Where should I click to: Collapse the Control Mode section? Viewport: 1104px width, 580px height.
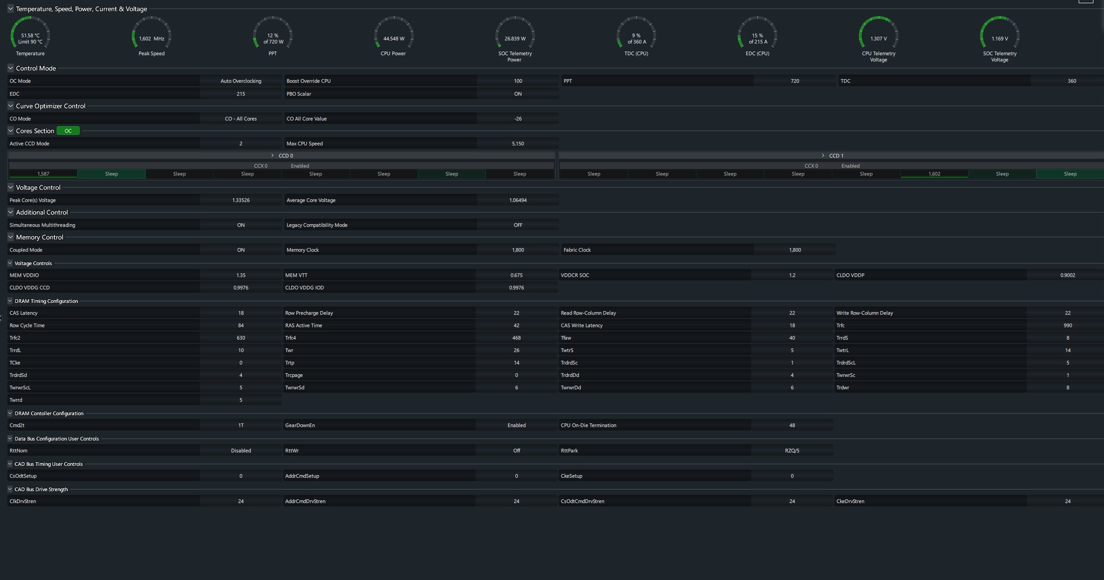[11, 68]
